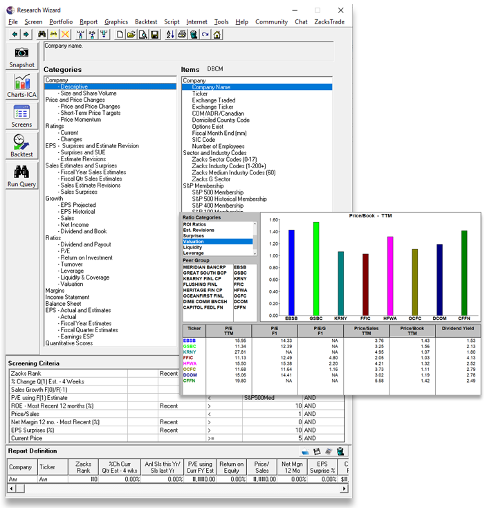The image size is (496, 508).
Task: Click the back arrow toolbar icon
Action: [15, 35]
